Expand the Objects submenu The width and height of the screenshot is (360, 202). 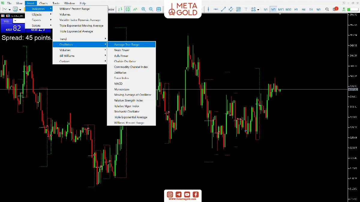pos(39,14)
